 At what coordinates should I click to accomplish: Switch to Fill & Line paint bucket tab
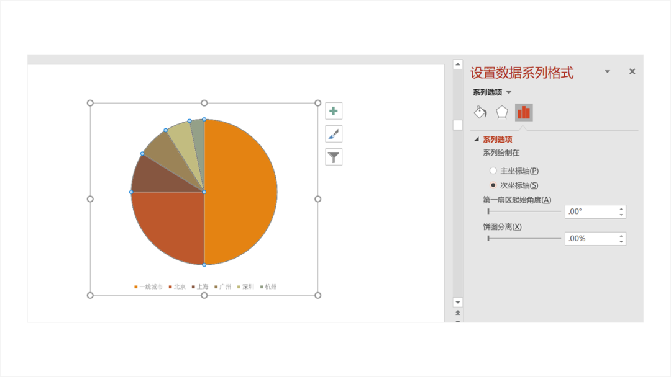[x=480, y=112]
